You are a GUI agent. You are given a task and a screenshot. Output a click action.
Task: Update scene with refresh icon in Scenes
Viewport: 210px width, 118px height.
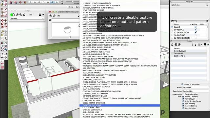pos(172,45)
